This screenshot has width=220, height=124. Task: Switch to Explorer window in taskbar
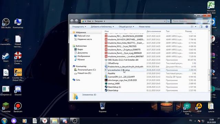tap(55, 121)
